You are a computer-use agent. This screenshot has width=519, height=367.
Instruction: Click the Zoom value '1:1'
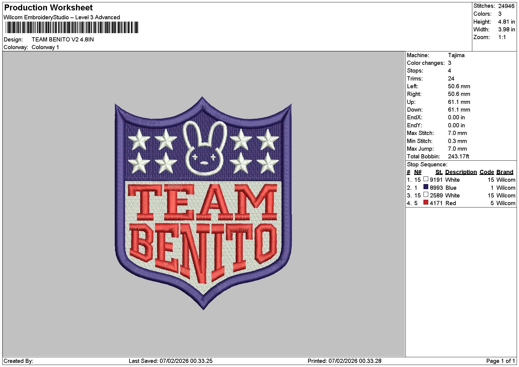coord(502,37)
